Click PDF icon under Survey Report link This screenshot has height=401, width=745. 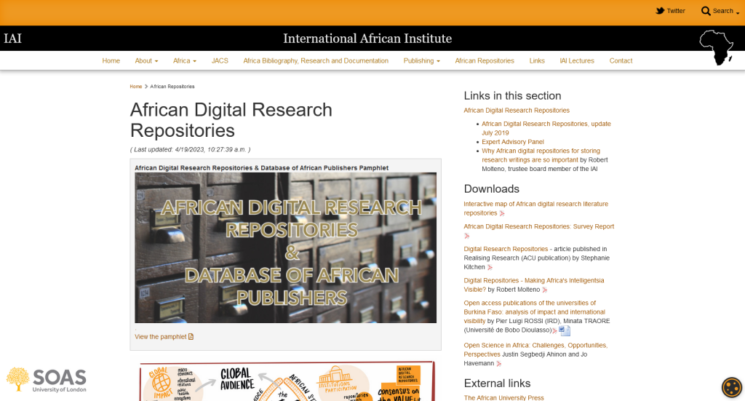pos(466,236)
